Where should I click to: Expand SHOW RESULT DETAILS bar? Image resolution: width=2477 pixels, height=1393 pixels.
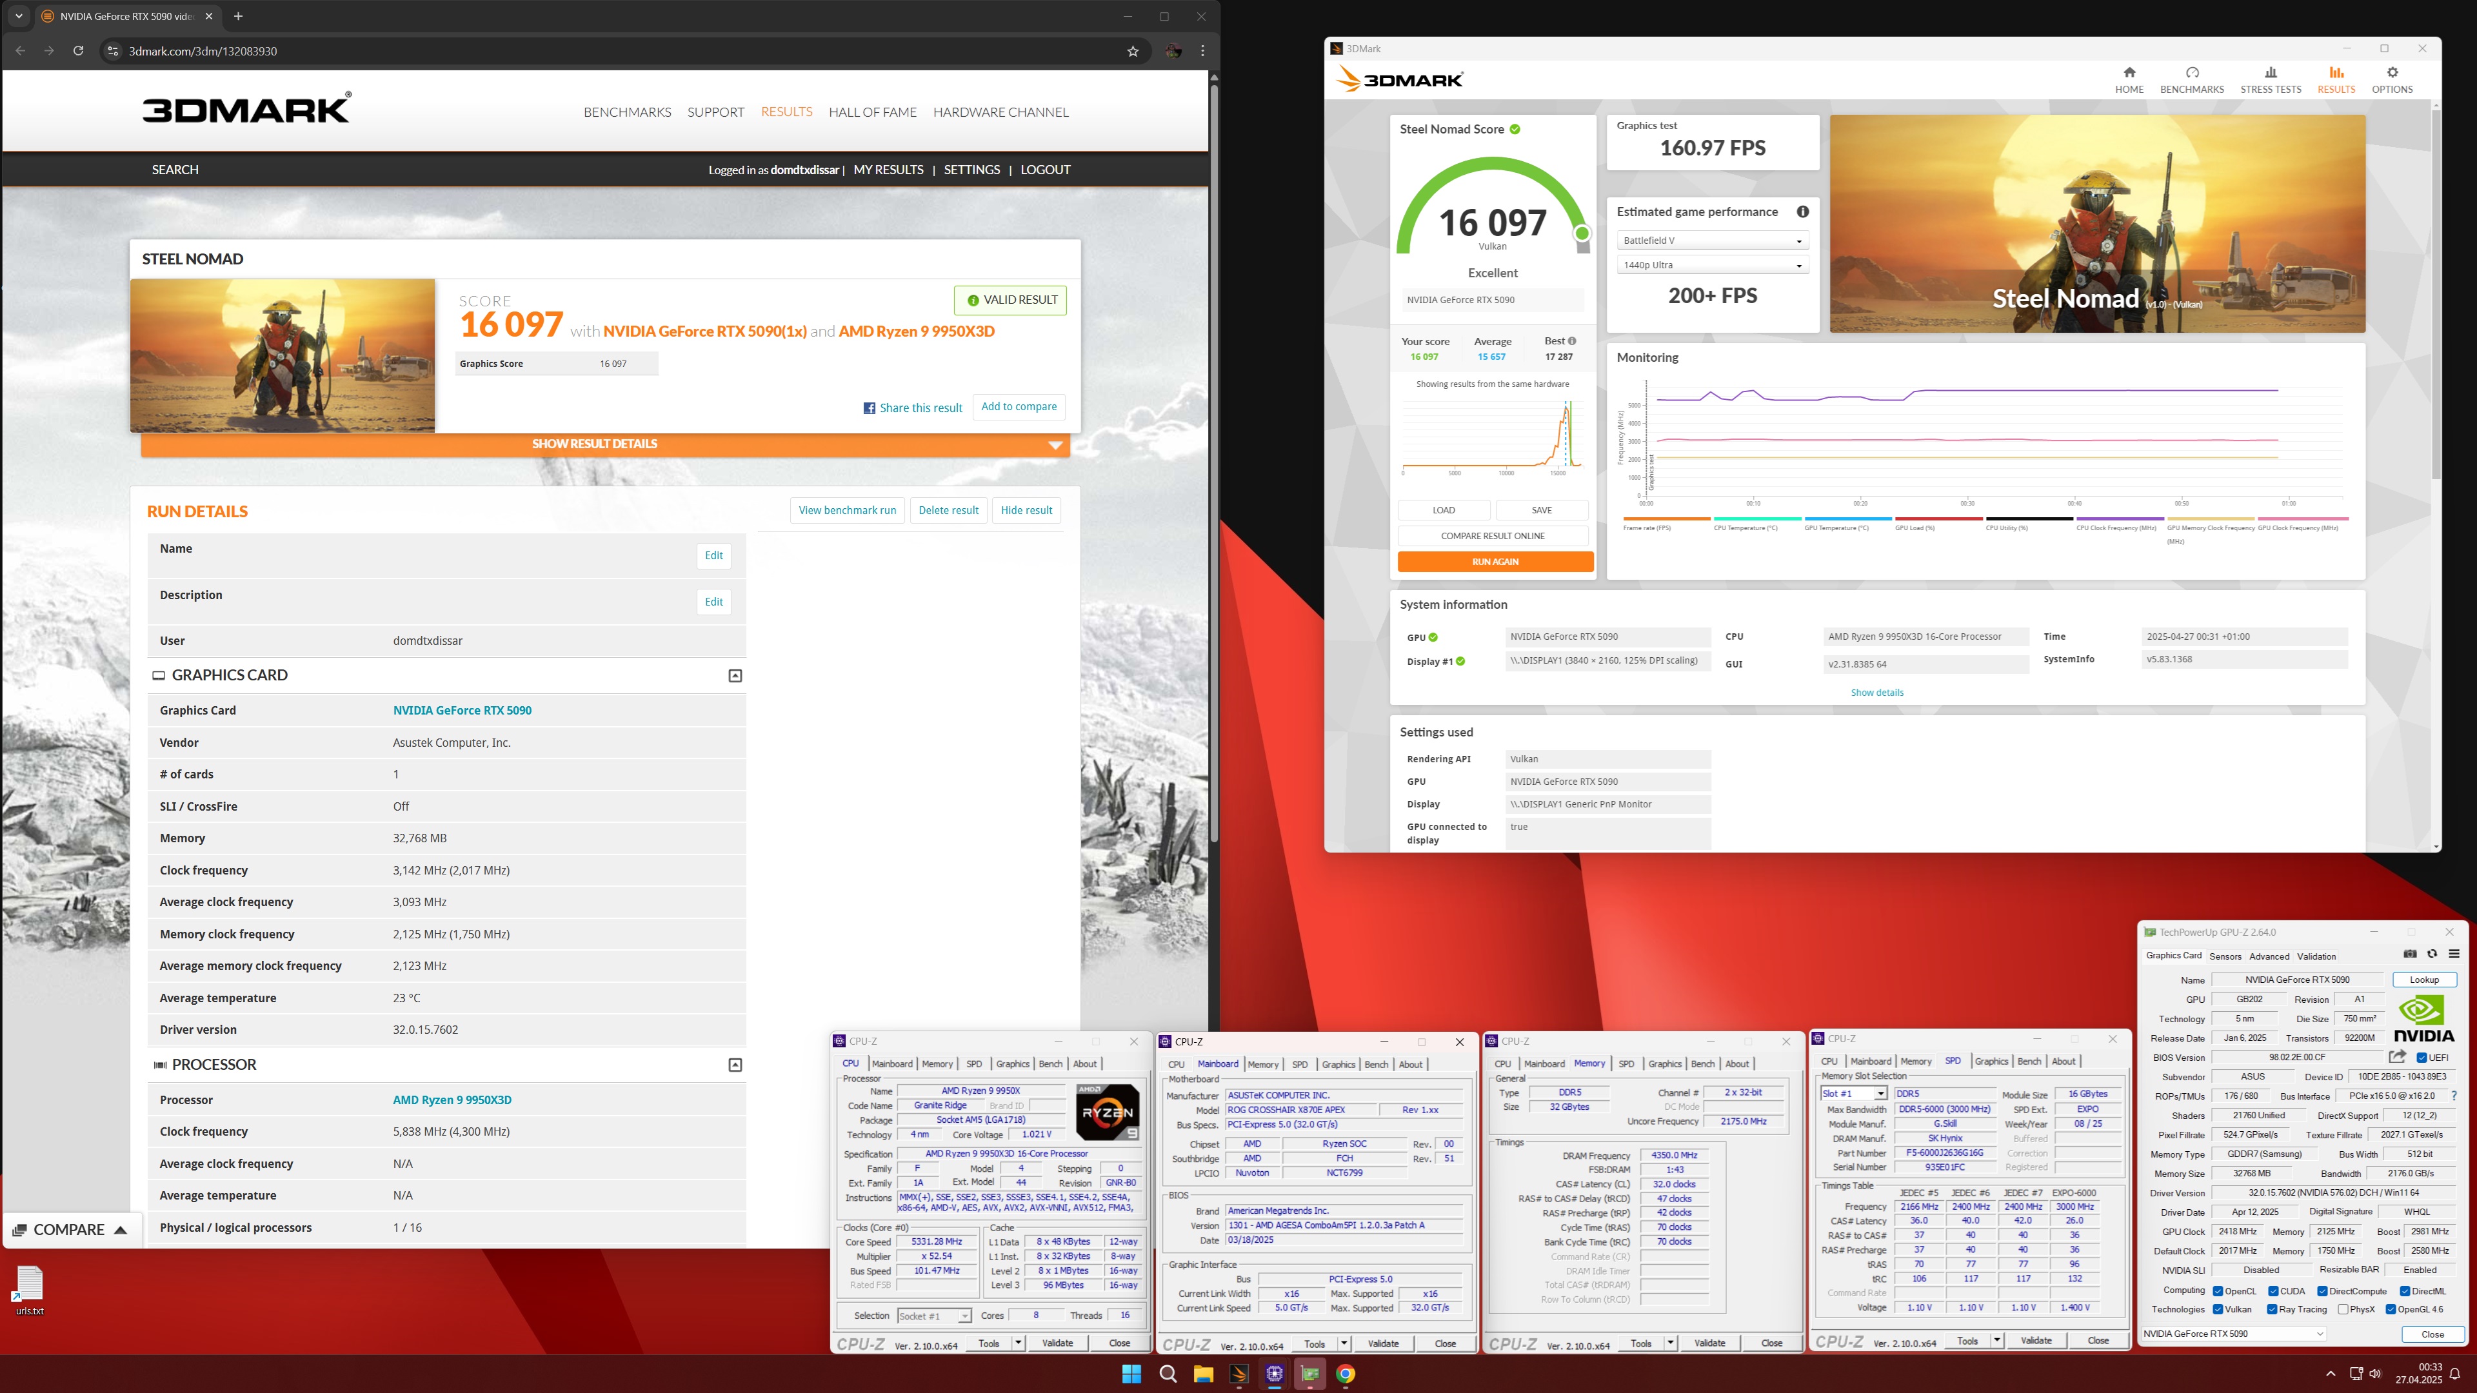(605, 444)
